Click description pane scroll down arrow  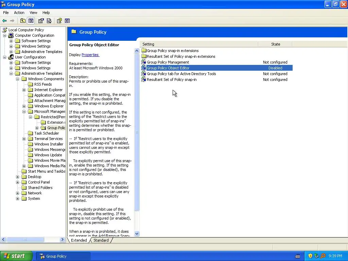[x=137, y=233]
